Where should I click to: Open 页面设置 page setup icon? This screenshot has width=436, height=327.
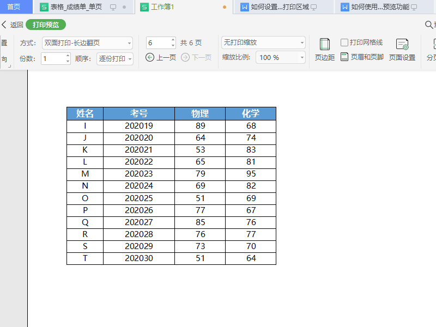point(402,44)
